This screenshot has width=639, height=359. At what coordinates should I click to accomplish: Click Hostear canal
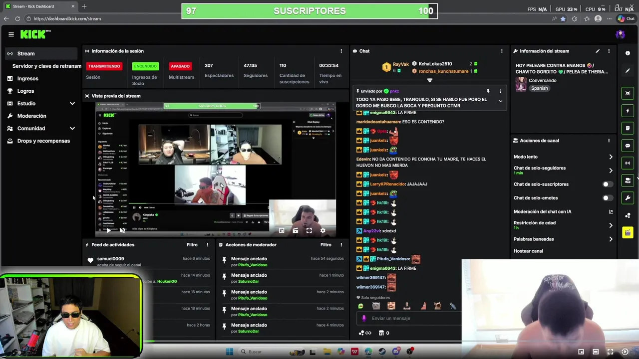(528, 251)
